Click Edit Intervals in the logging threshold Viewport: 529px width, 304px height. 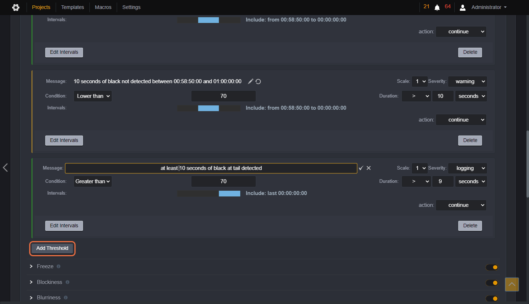click(x=64, y=226)
